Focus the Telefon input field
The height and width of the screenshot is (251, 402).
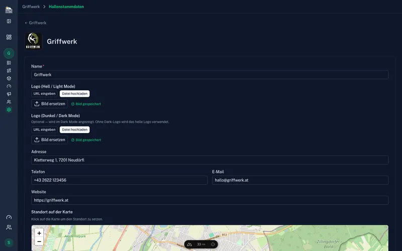119,180
